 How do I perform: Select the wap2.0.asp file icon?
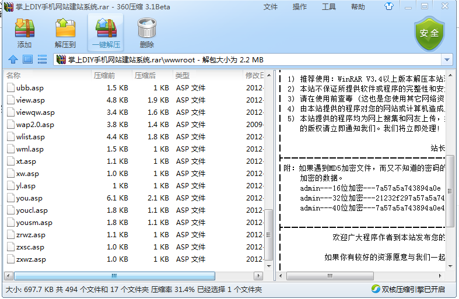coord(11,125)
